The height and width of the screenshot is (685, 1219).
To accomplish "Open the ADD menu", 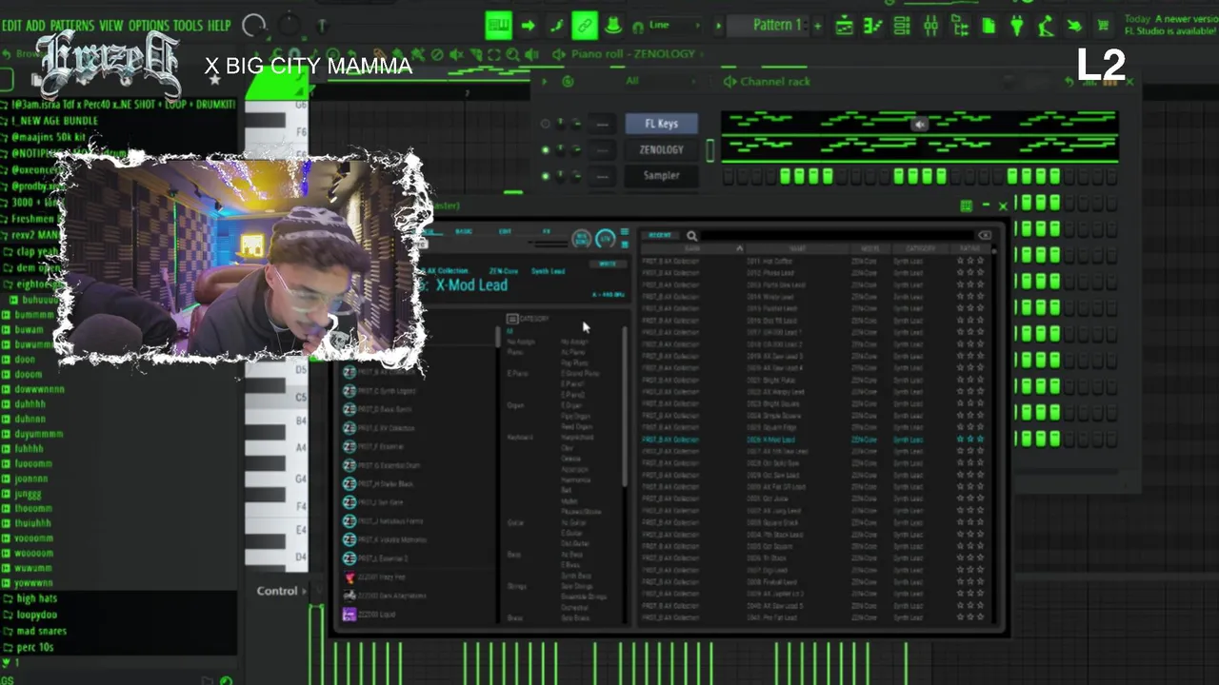I will 35,26.
